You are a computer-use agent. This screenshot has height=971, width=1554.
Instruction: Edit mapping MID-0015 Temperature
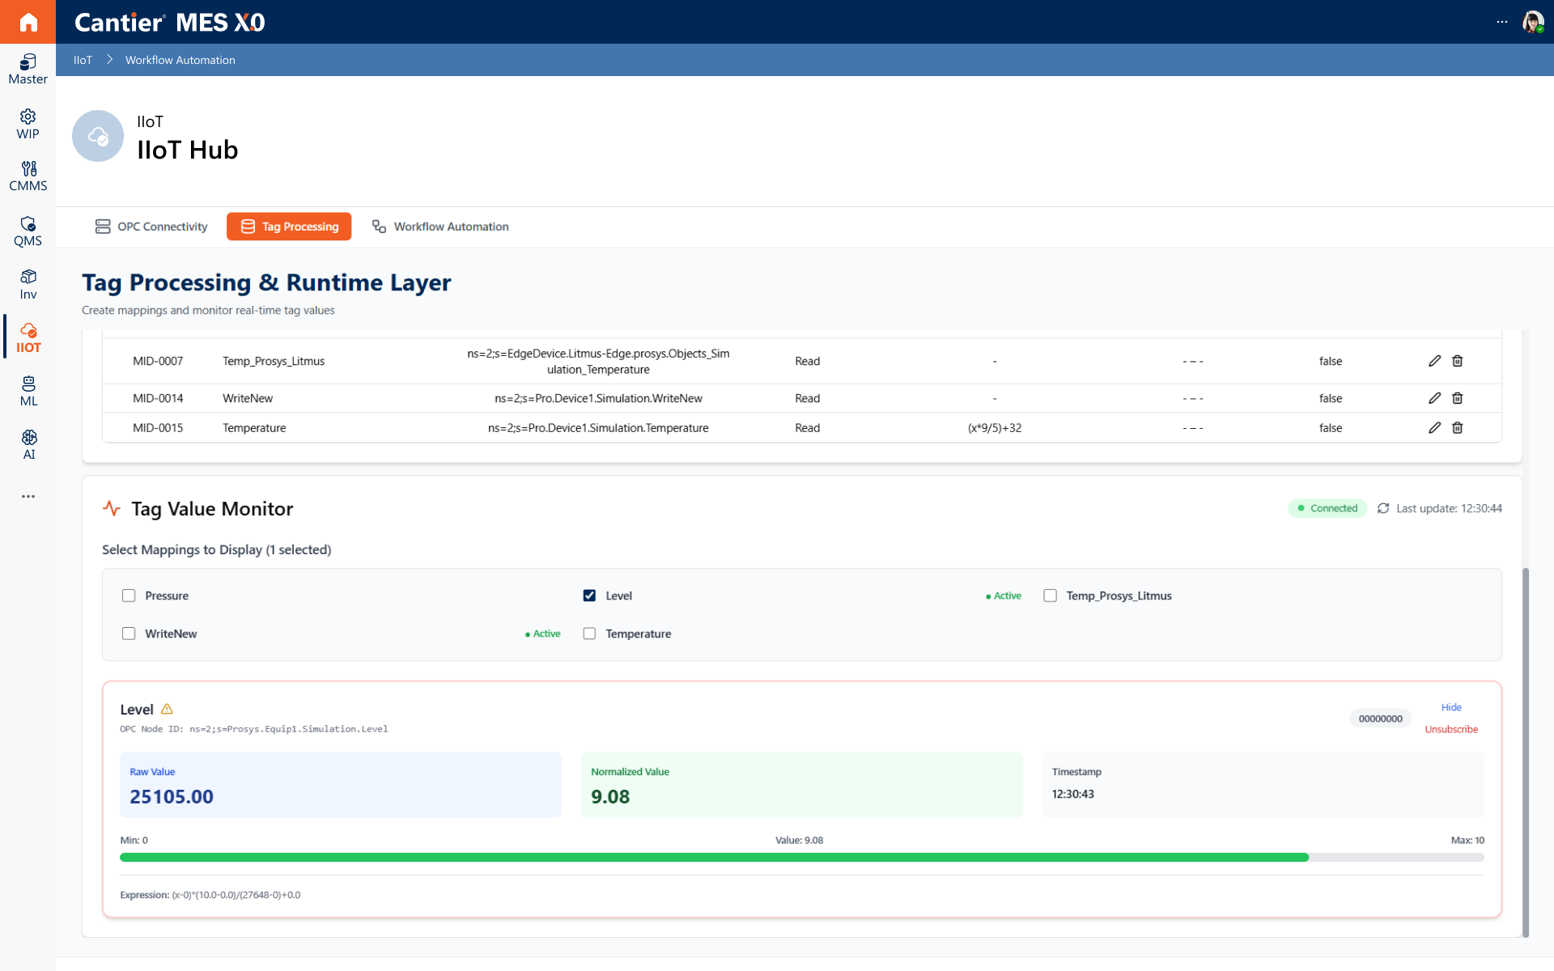[x=1434, y=427]
